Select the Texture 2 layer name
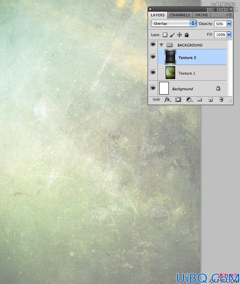 [x=187, y=58]
